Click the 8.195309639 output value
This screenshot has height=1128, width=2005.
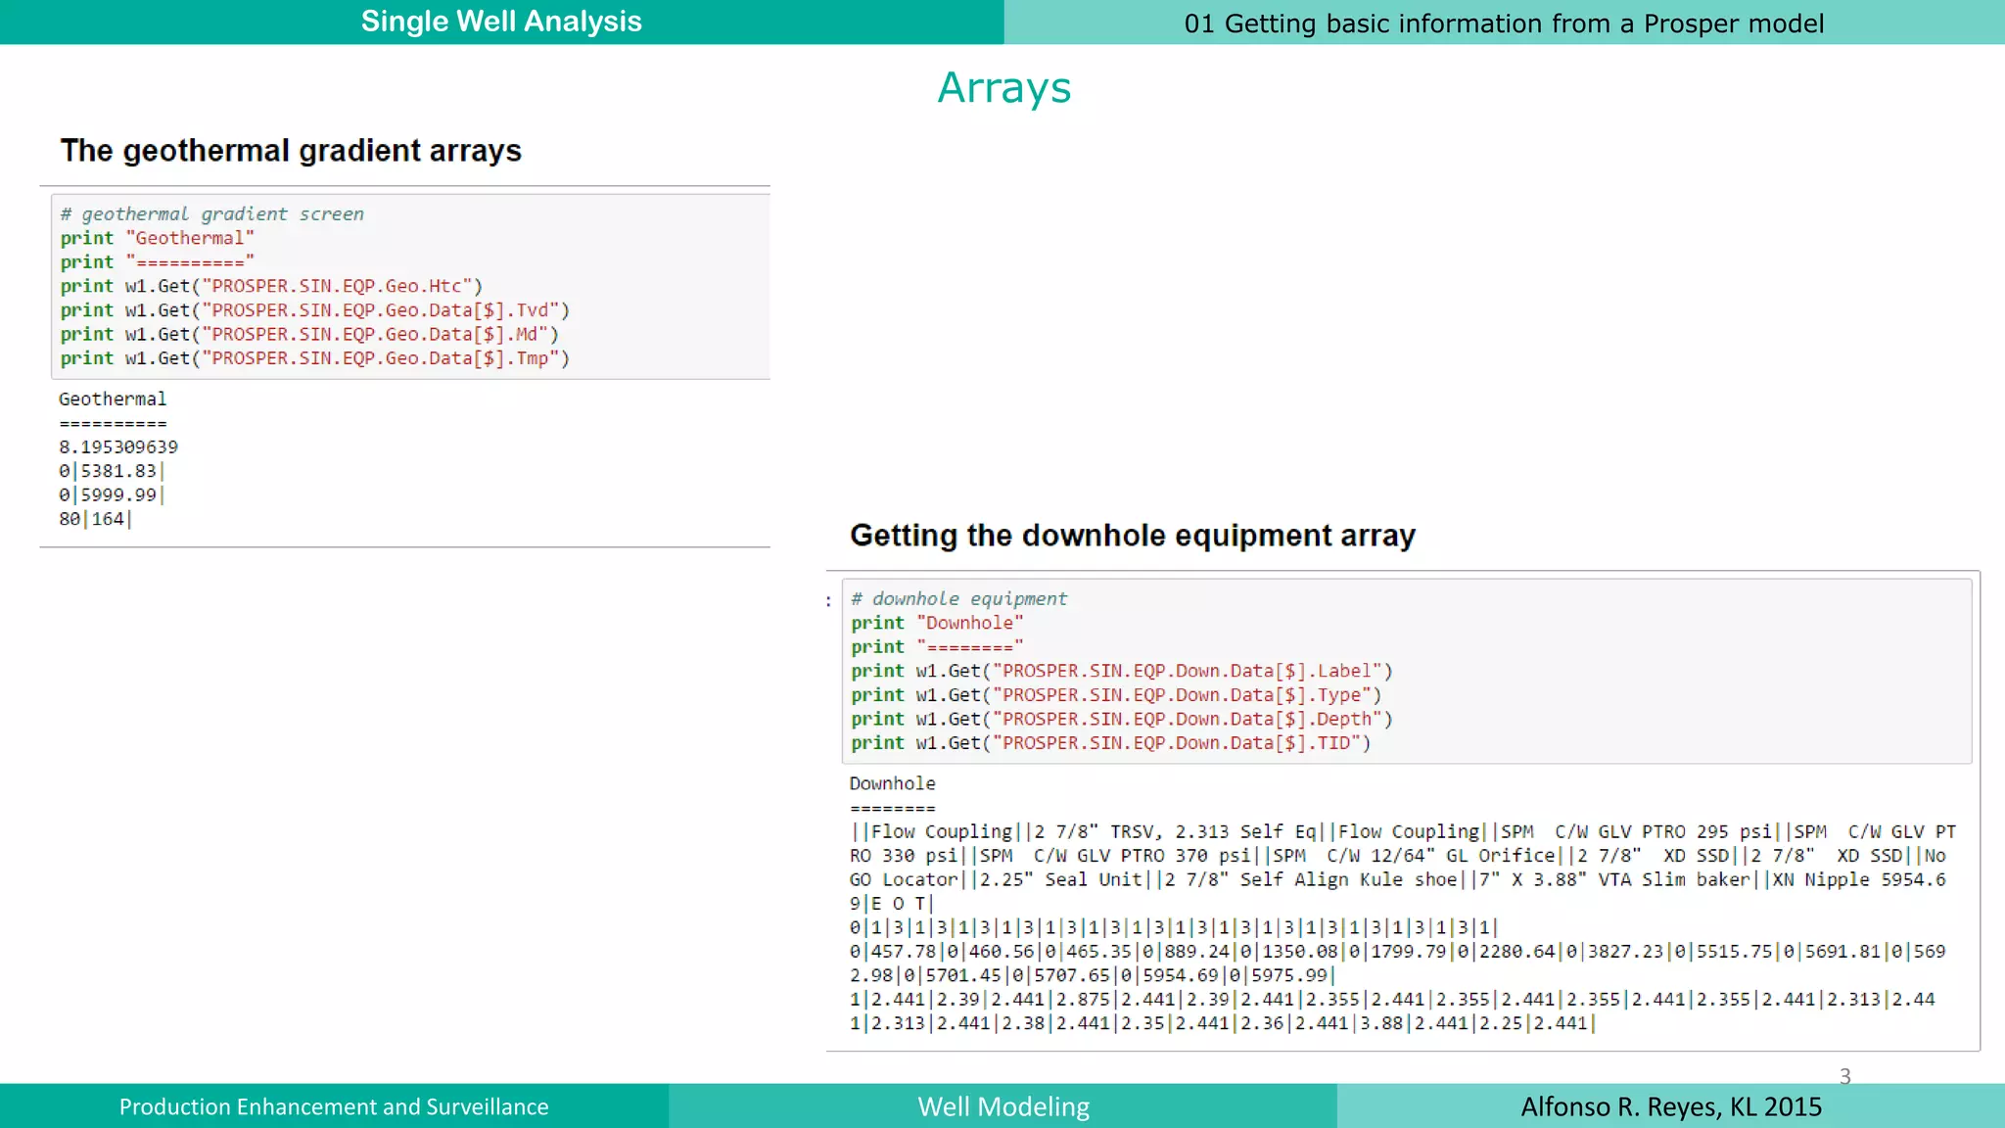click(x=118, y=447)
